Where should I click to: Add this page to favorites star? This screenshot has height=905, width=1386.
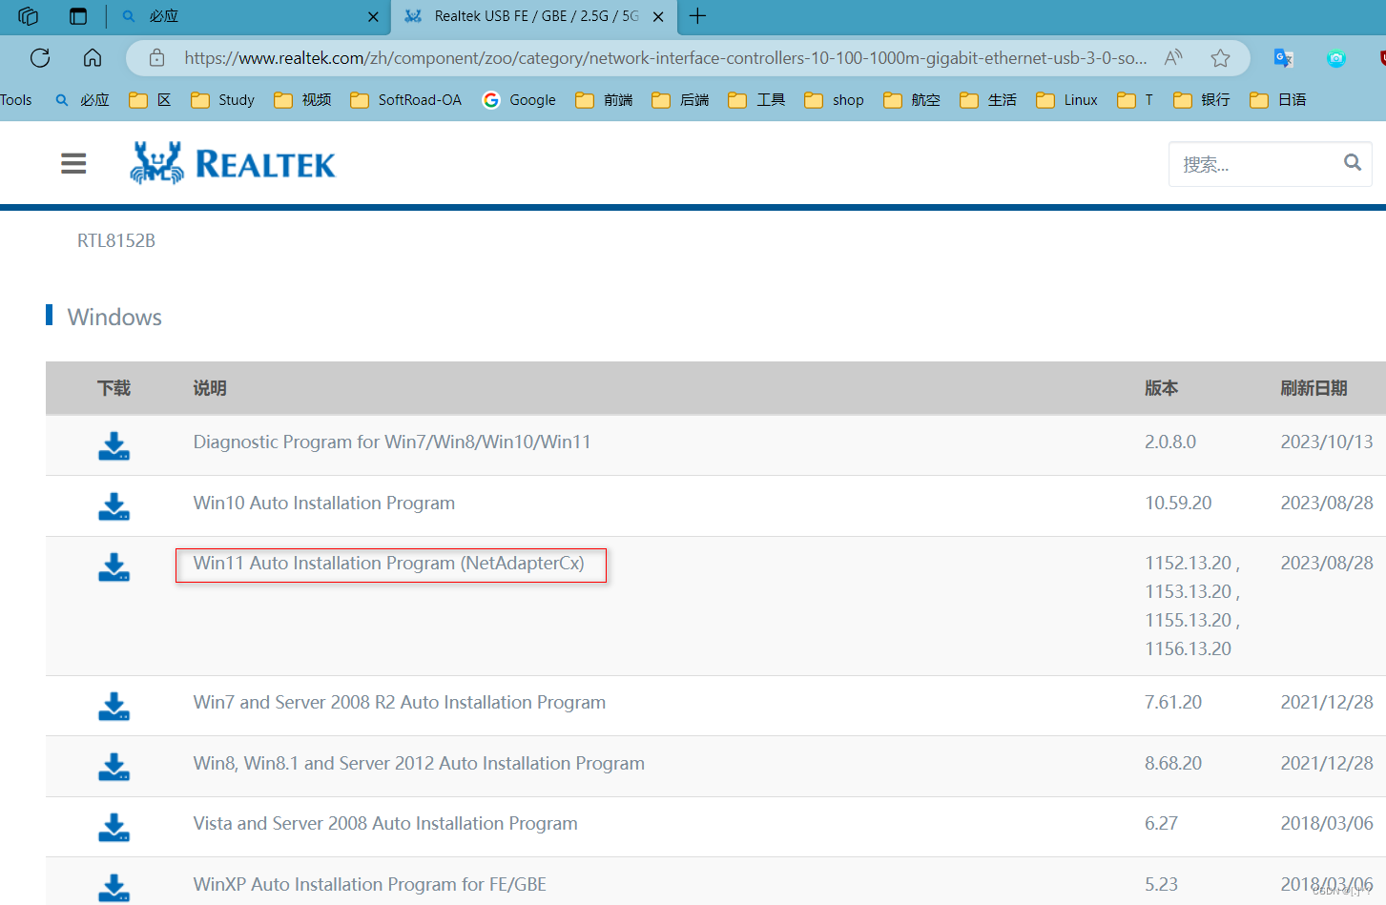(1220, 58)
